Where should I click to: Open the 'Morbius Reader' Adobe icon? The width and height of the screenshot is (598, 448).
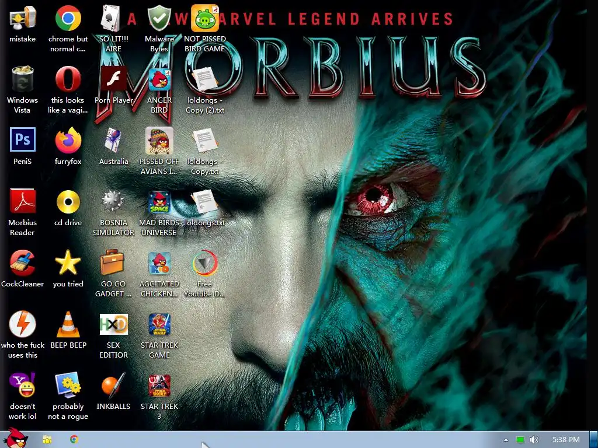(x=23, y=201)
